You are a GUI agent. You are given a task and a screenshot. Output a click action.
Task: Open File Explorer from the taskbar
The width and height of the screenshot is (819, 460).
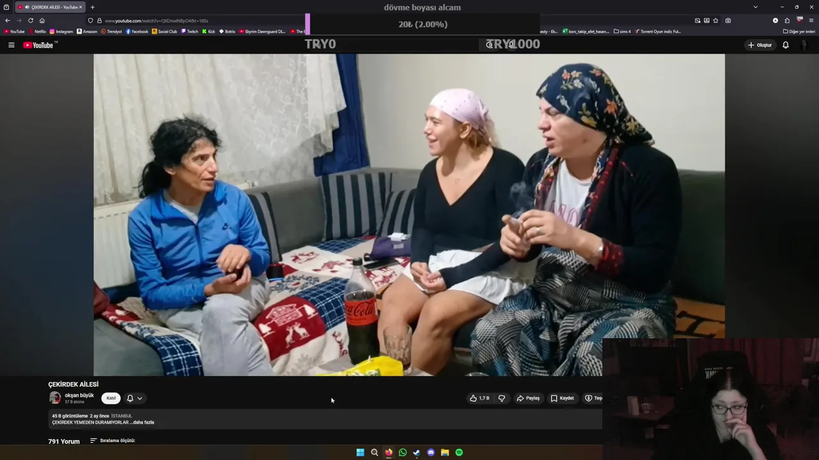(x=445, y=452)
